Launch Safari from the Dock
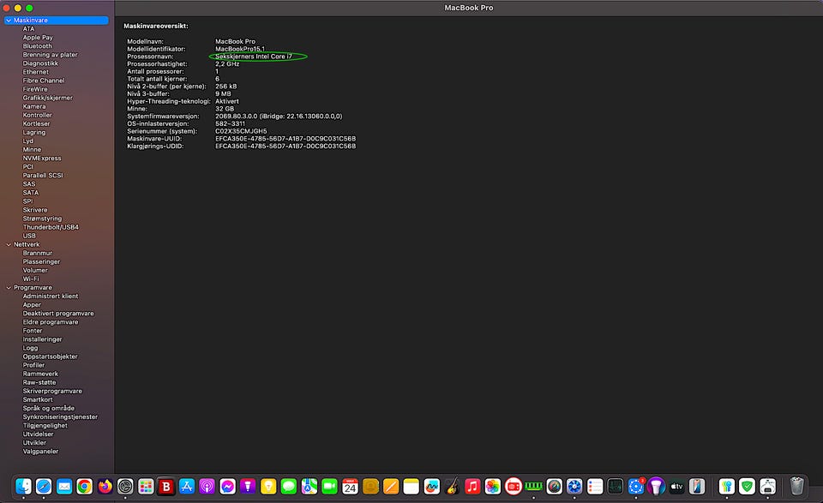The image size is (823, 503). [x=44, y=486]
